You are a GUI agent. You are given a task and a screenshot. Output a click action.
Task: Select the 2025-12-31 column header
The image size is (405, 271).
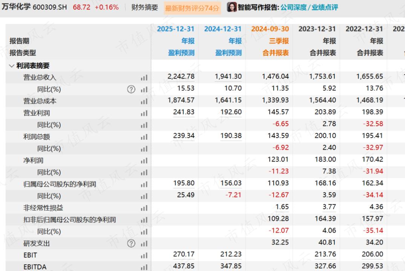[x=176, y=29]
